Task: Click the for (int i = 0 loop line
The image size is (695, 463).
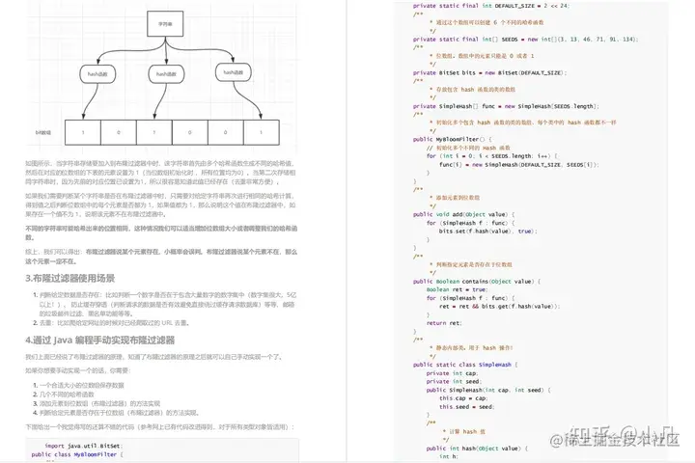Action: (492, 156)
